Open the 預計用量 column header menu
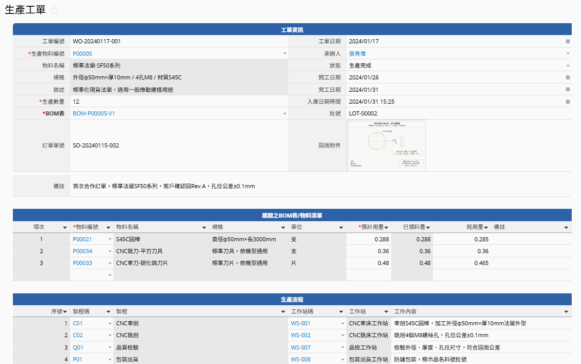 click(386, 227)
